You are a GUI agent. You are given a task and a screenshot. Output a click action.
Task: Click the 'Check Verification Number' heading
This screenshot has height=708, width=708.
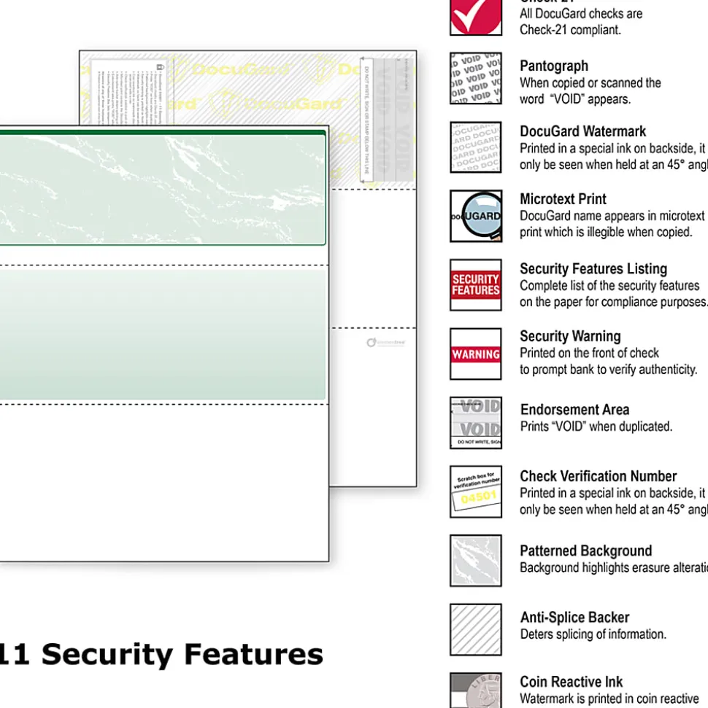(598, 476)
